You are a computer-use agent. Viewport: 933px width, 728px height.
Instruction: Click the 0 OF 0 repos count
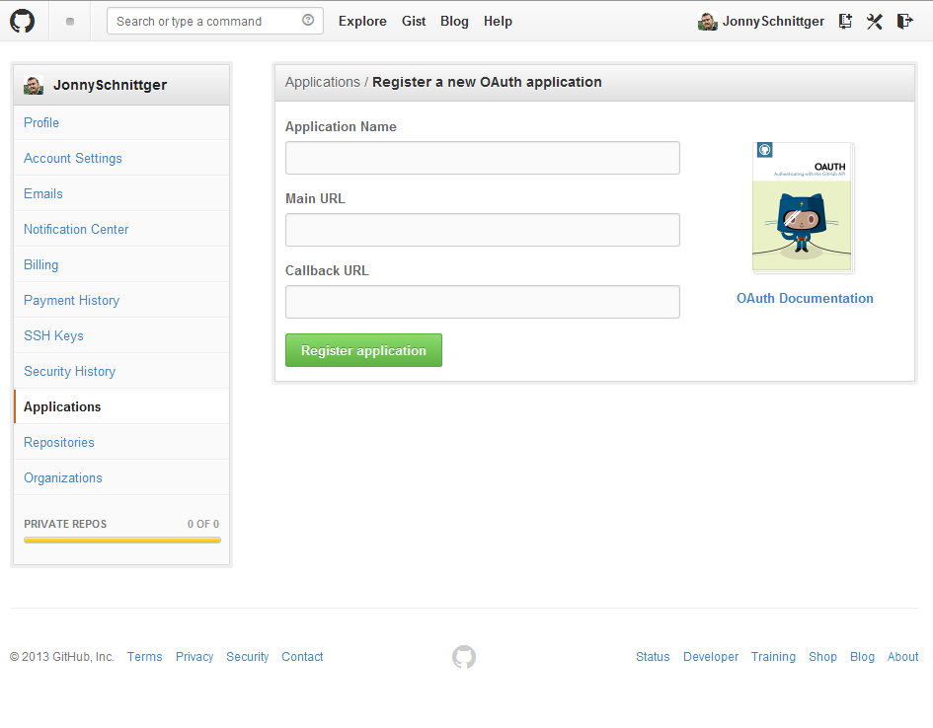point(203,524)
